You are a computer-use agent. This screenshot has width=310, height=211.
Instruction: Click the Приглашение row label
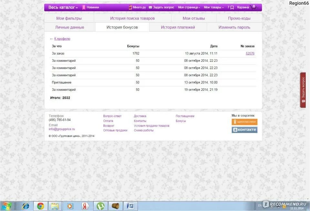click(62, 82)
